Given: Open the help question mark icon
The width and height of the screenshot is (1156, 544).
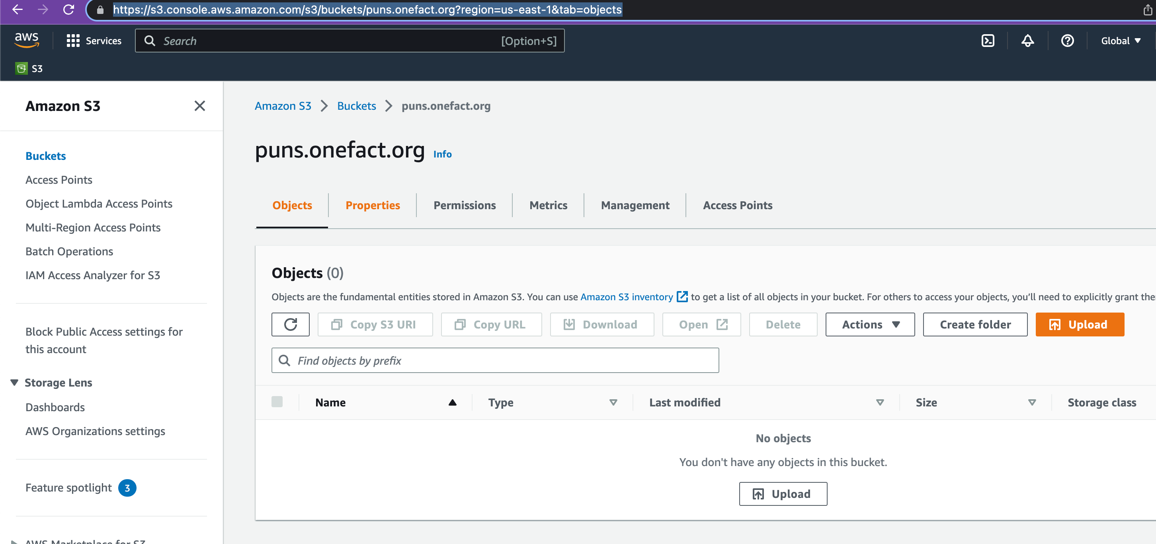Looking at the screenshot, I should coord(1067,41).
